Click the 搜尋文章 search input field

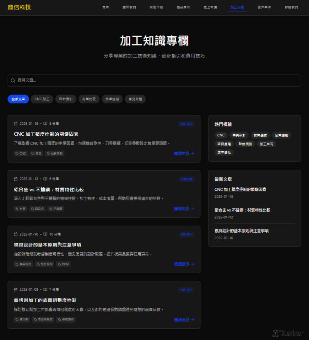154,81
